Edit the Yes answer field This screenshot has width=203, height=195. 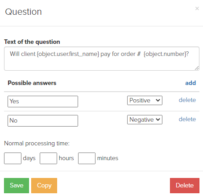tap(43, 102)
